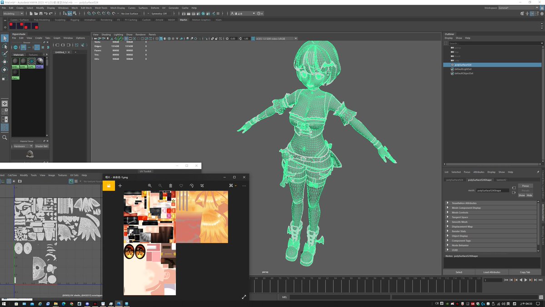Click heart favorite icon in Photos viewer
The width and height of the screenshot is (545, 307).
coord(181,186)
